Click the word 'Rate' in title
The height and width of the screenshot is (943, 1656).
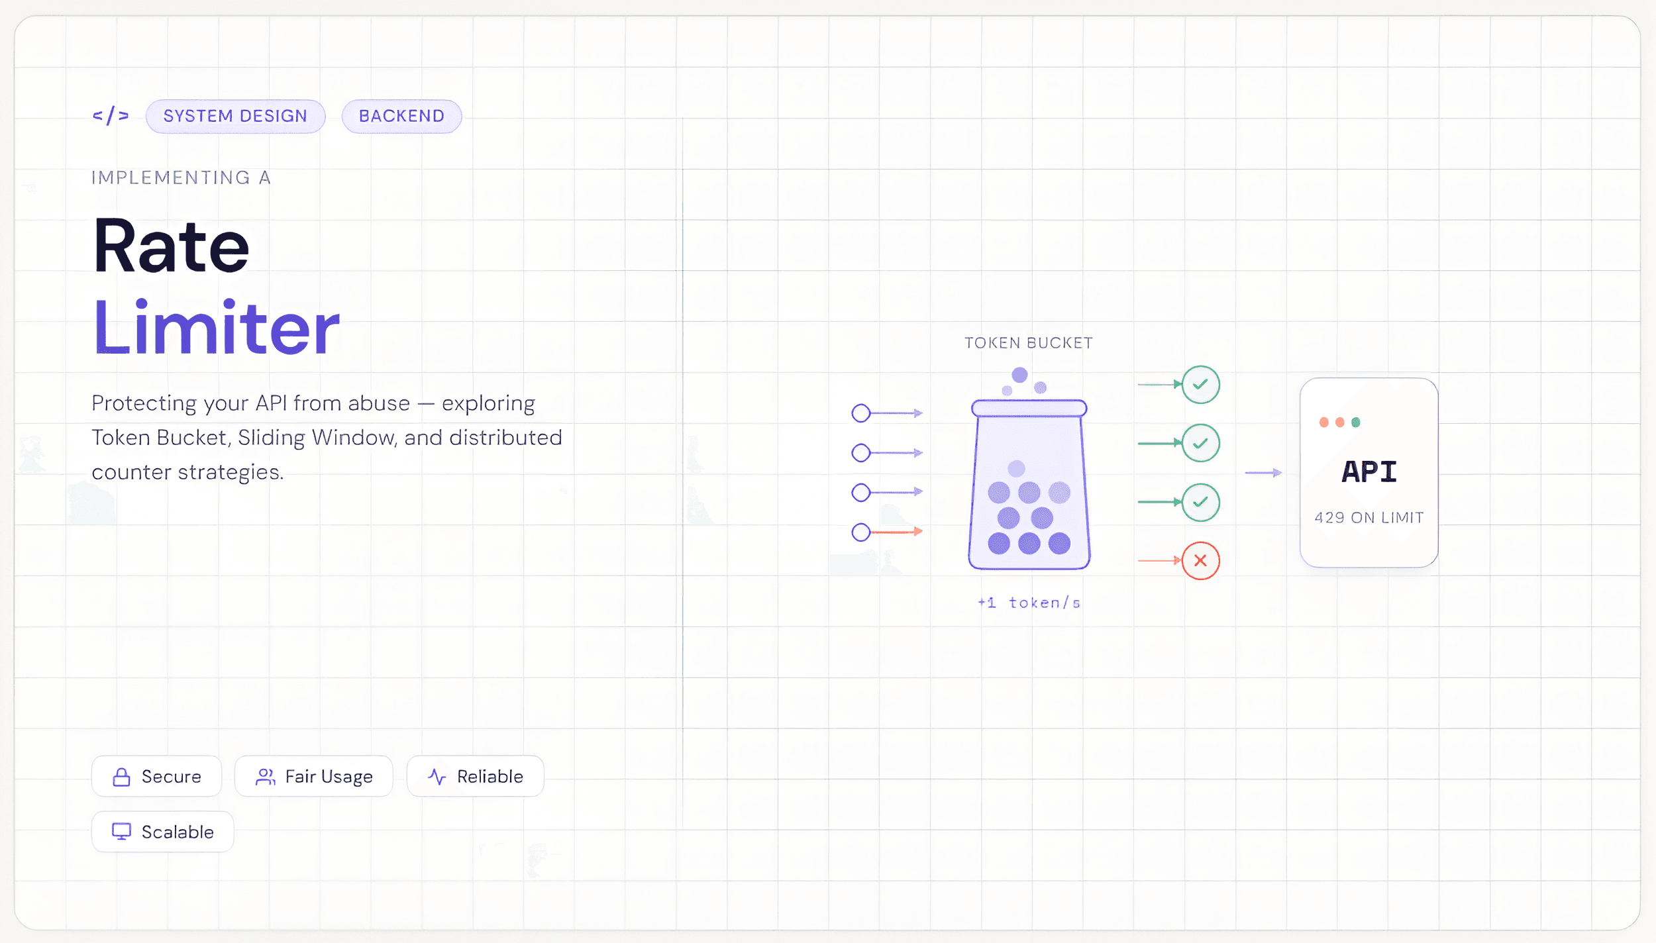171,246
